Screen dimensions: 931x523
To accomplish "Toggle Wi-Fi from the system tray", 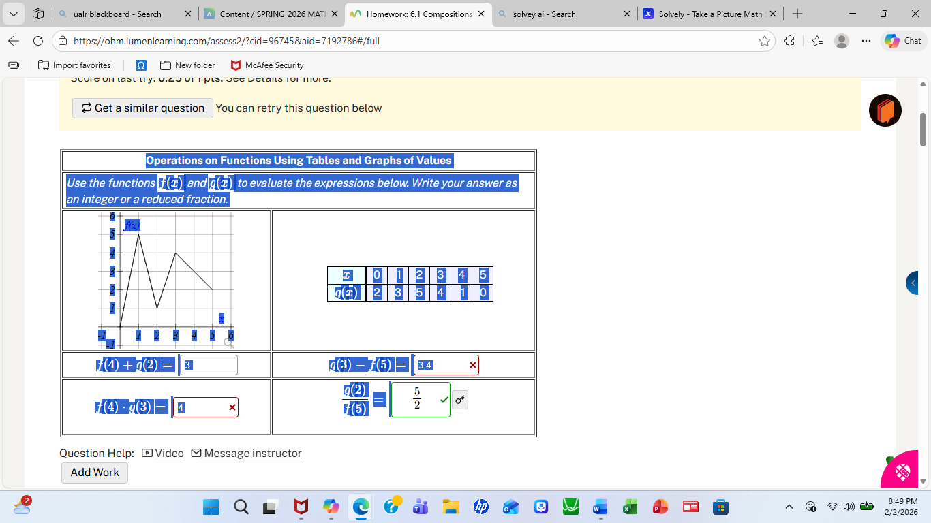I will pyautogui.click(x=832, y=507).
